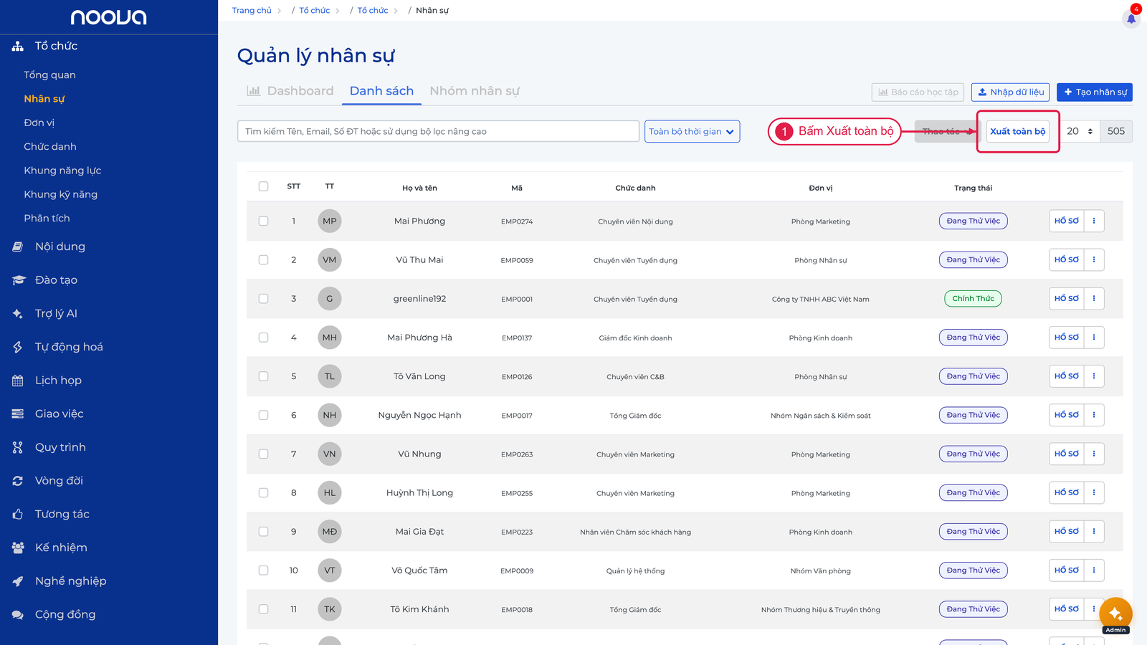Click the Xuất toàn bộ button
This screenshot has width=1147, height=645.
pos(1018,131)
